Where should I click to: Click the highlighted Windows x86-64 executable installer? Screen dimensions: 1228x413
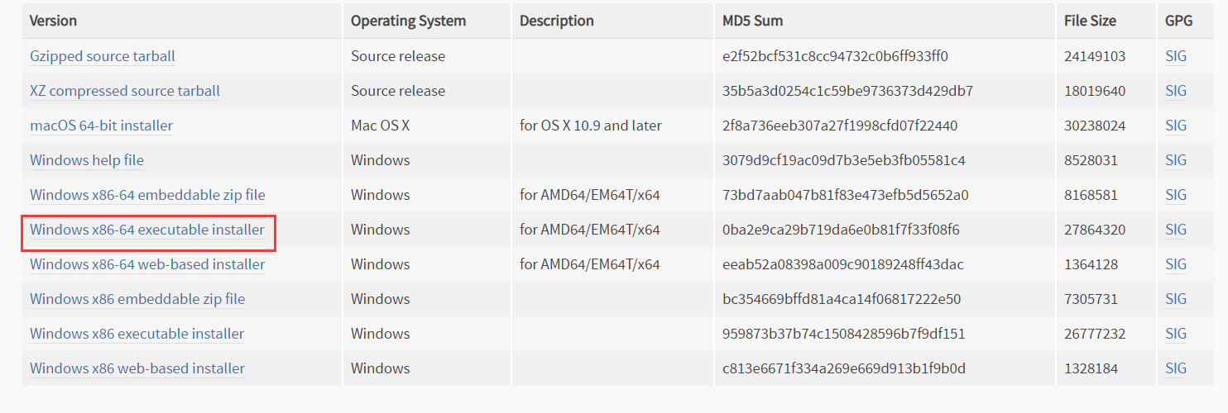(147, 230)
